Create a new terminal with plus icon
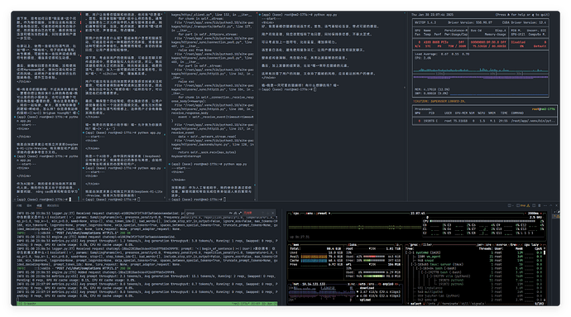This screenshot has height=317, width=571. [510, 205]
